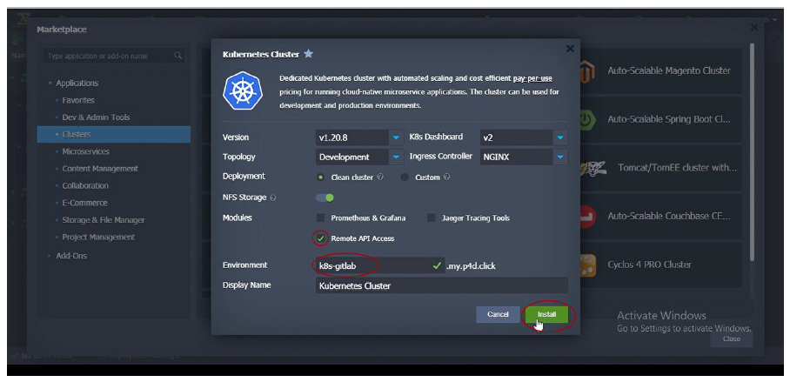The width and height of the screenshot is (790, 382).
Task: Click the Cyclos 4 PRO logo icon
Action: pyautogui.click(x=587, y=265)
